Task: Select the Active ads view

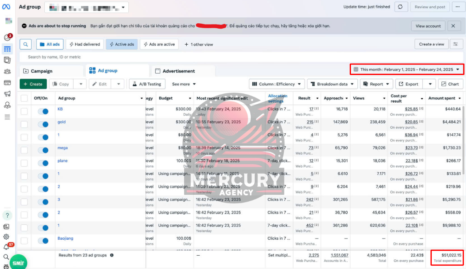Action: pos(122,44)
